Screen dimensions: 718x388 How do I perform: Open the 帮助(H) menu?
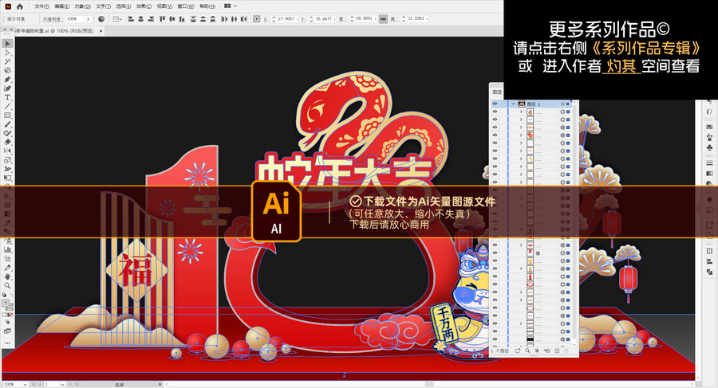coord(207,6)
